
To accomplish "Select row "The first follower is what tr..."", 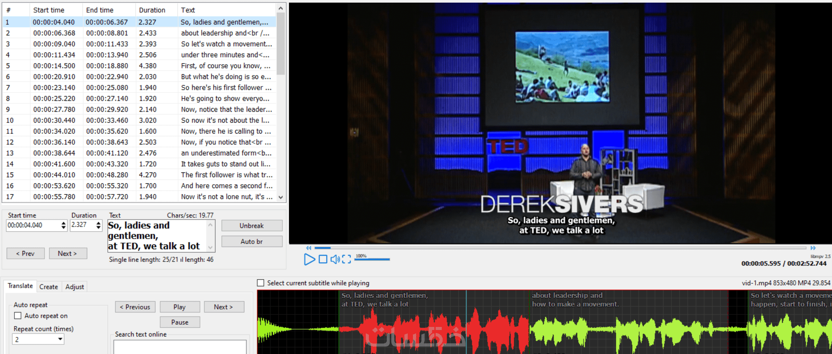I will click(x=140, y=175).
